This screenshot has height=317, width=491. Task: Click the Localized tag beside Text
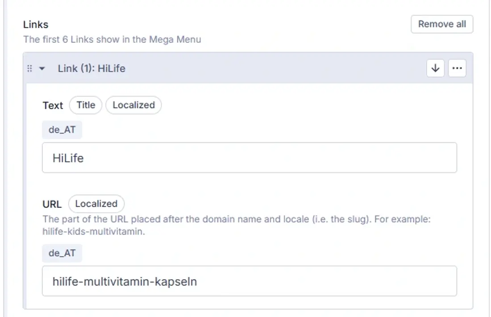(x=134, y=105)
